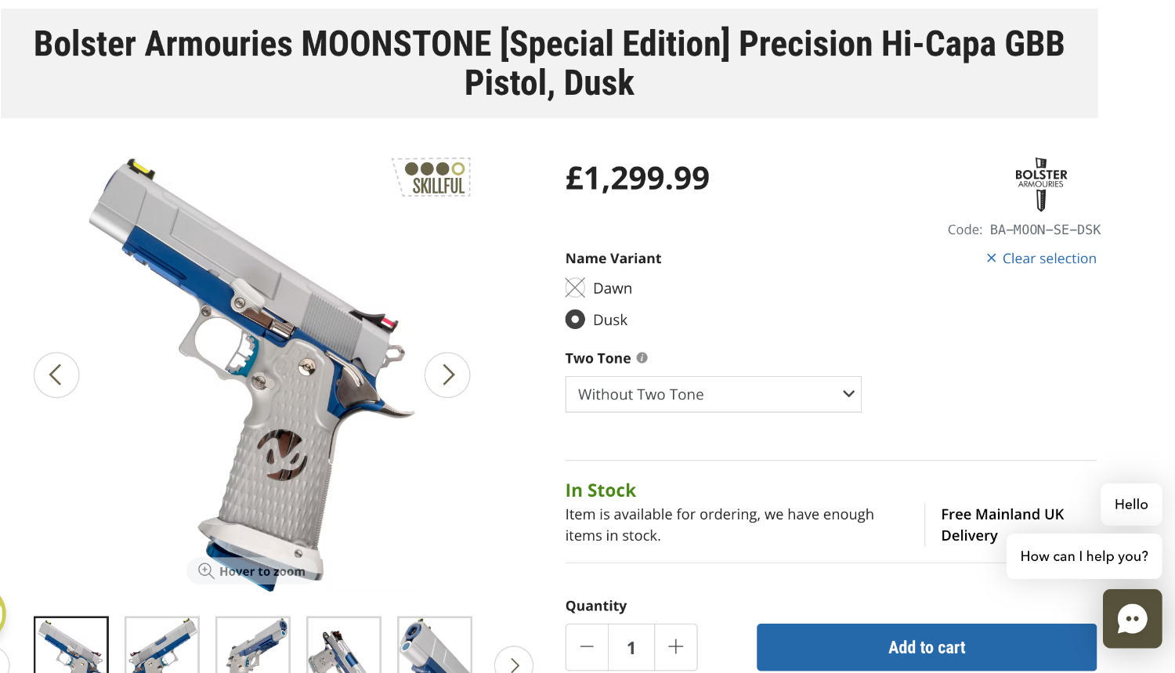Open the live chat widget
The height and width of the screenshot is (673, 1175).
[1132, 619]
